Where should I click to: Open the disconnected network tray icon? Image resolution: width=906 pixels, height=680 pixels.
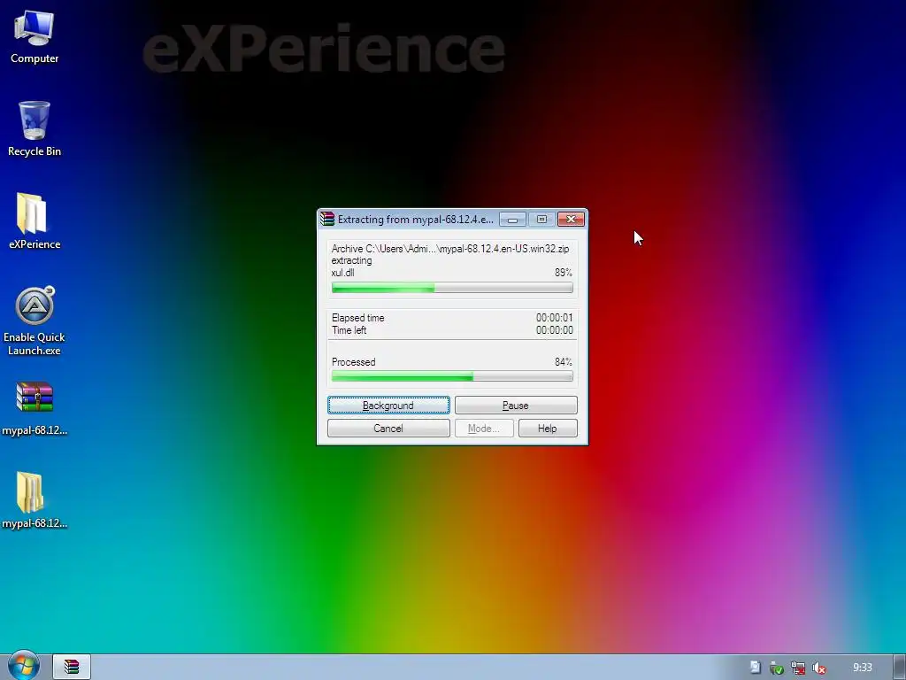pos(798,668)
